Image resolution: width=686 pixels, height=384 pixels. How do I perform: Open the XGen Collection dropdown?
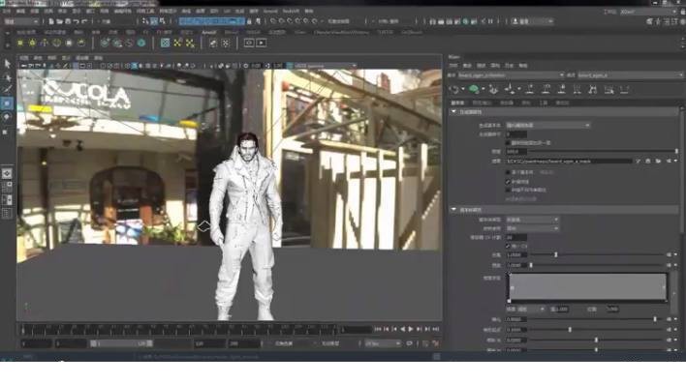tap(511, 75)
